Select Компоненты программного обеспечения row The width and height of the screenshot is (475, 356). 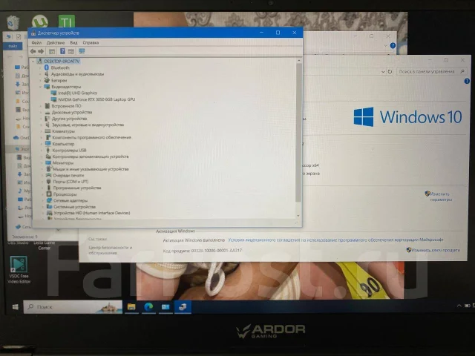click(x=91, y=137)
